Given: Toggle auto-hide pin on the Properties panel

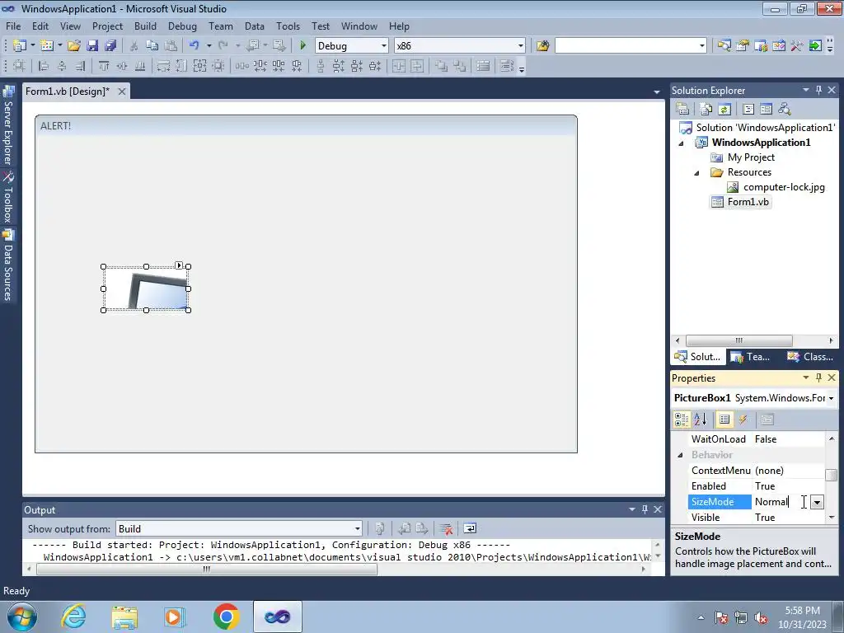Looking at the screenshot, I should point(818,377).
